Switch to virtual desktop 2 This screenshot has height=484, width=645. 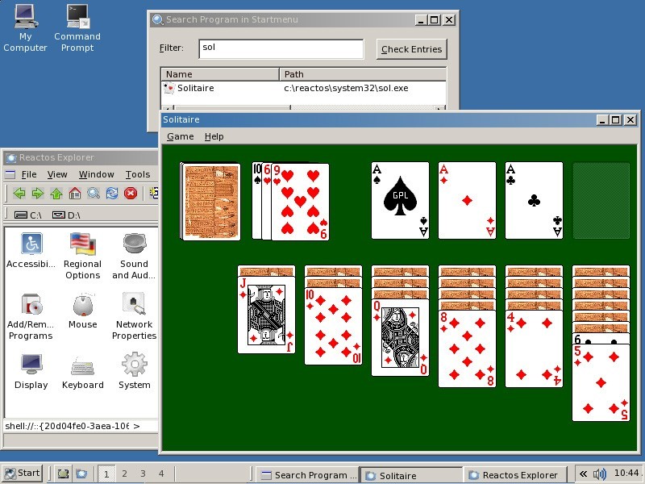point(125,474)
